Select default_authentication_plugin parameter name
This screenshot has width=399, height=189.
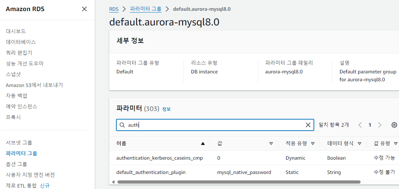pos(151,172)
